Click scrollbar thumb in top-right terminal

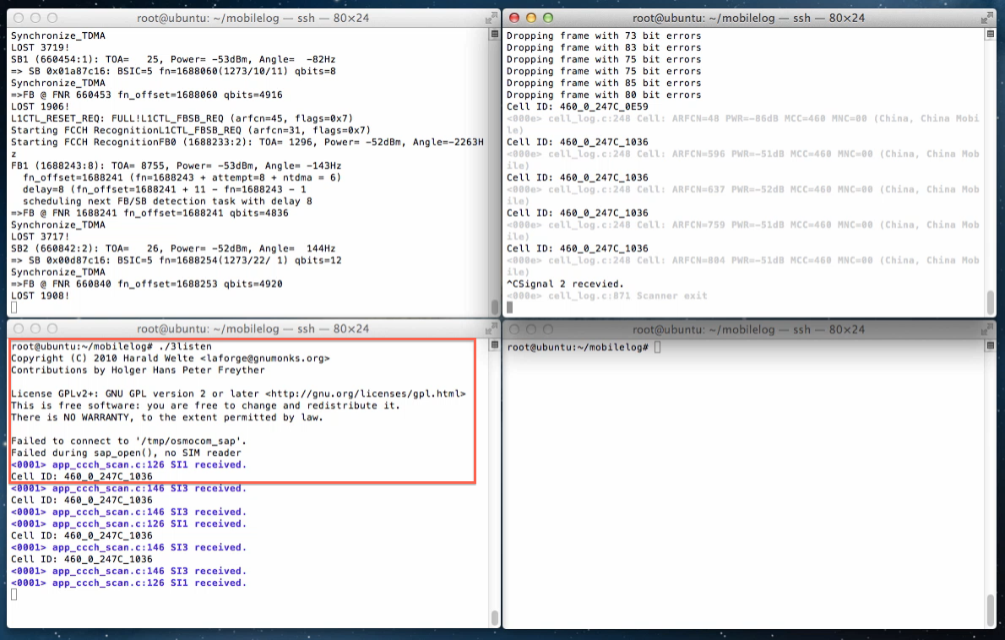coord(990,301)
